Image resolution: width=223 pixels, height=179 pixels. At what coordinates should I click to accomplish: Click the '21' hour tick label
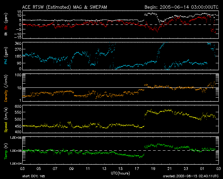click(170, 169)
